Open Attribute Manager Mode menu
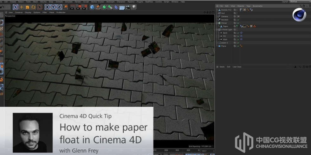311x155 pixels. click(x=222, y=67)
